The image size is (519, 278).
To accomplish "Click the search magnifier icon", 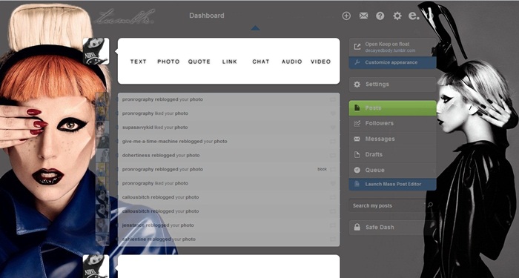I will click(430, 205).
